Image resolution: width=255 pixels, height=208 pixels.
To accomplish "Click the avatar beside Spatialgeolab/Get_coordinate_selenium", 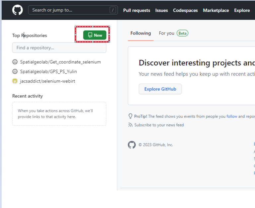I will tap(15, 62).
